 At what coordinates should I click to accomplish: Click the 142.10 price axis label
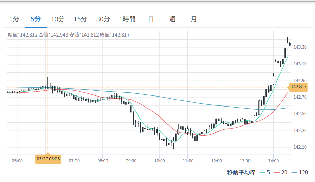[x=300, y=148]
